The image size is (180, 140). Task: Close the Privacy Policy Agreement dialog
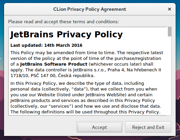(x=170, y=9)
